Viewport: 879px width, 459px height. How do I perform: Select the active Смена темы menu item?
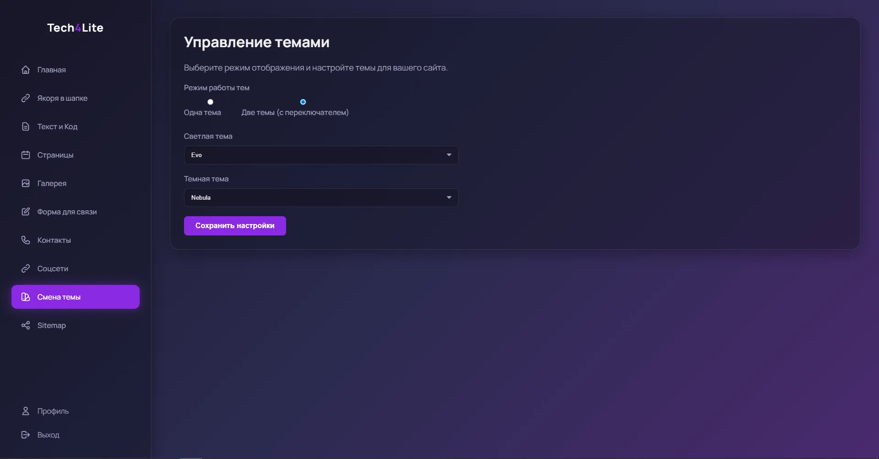(76, 297)
